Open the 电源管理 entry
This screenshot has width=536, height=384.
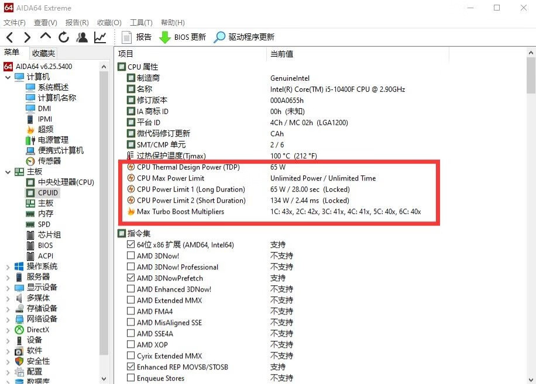pos(53,140)
